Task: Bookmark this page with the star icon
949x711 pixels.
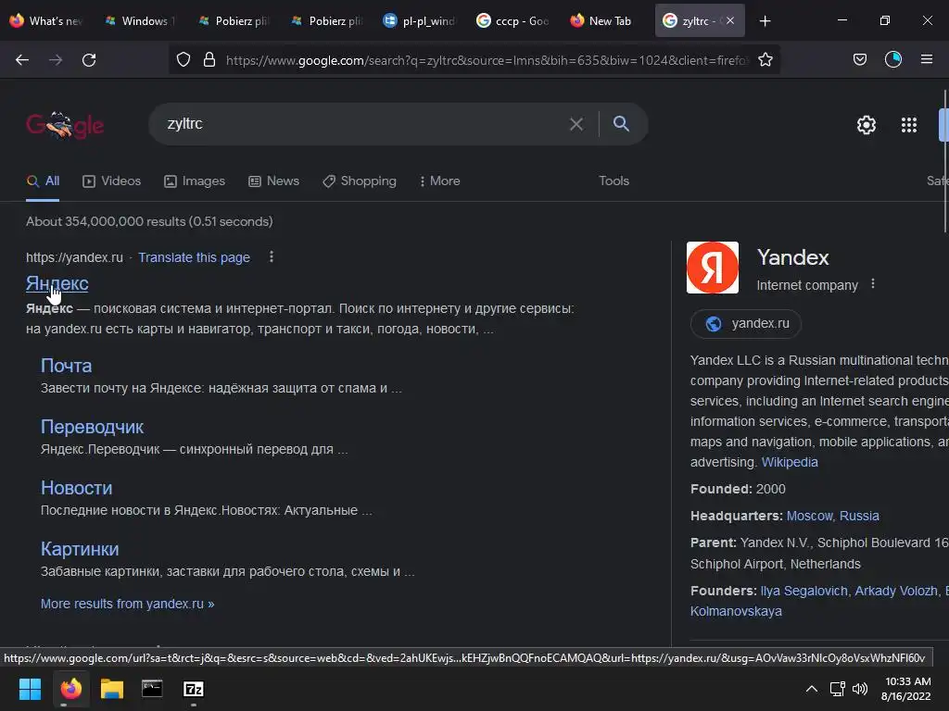Action: click(765, 59)
